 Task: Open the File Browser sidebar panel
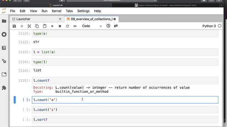point(4,21)
